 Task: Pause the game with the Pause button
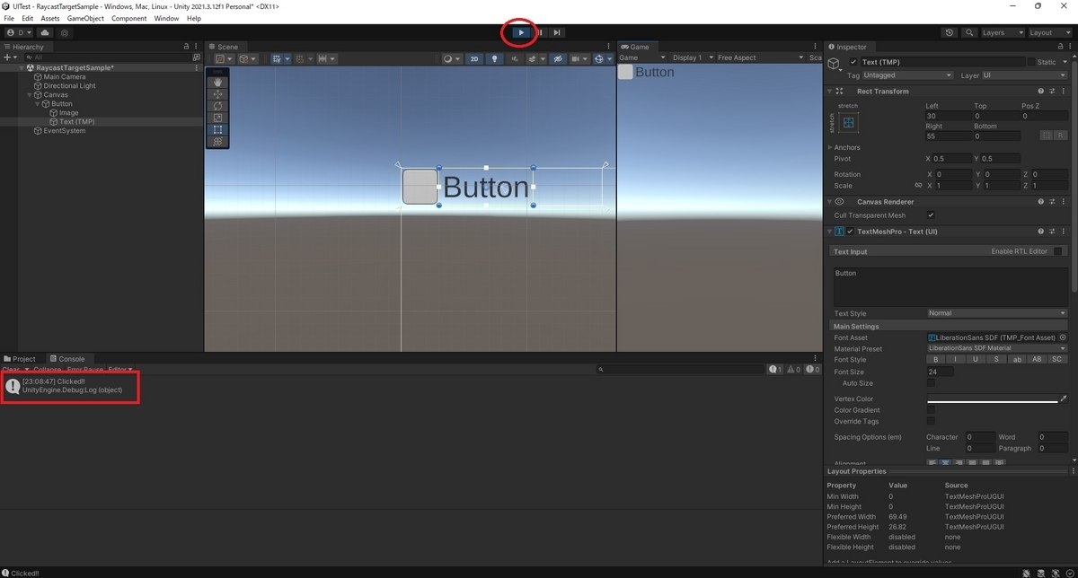[539, 32]
